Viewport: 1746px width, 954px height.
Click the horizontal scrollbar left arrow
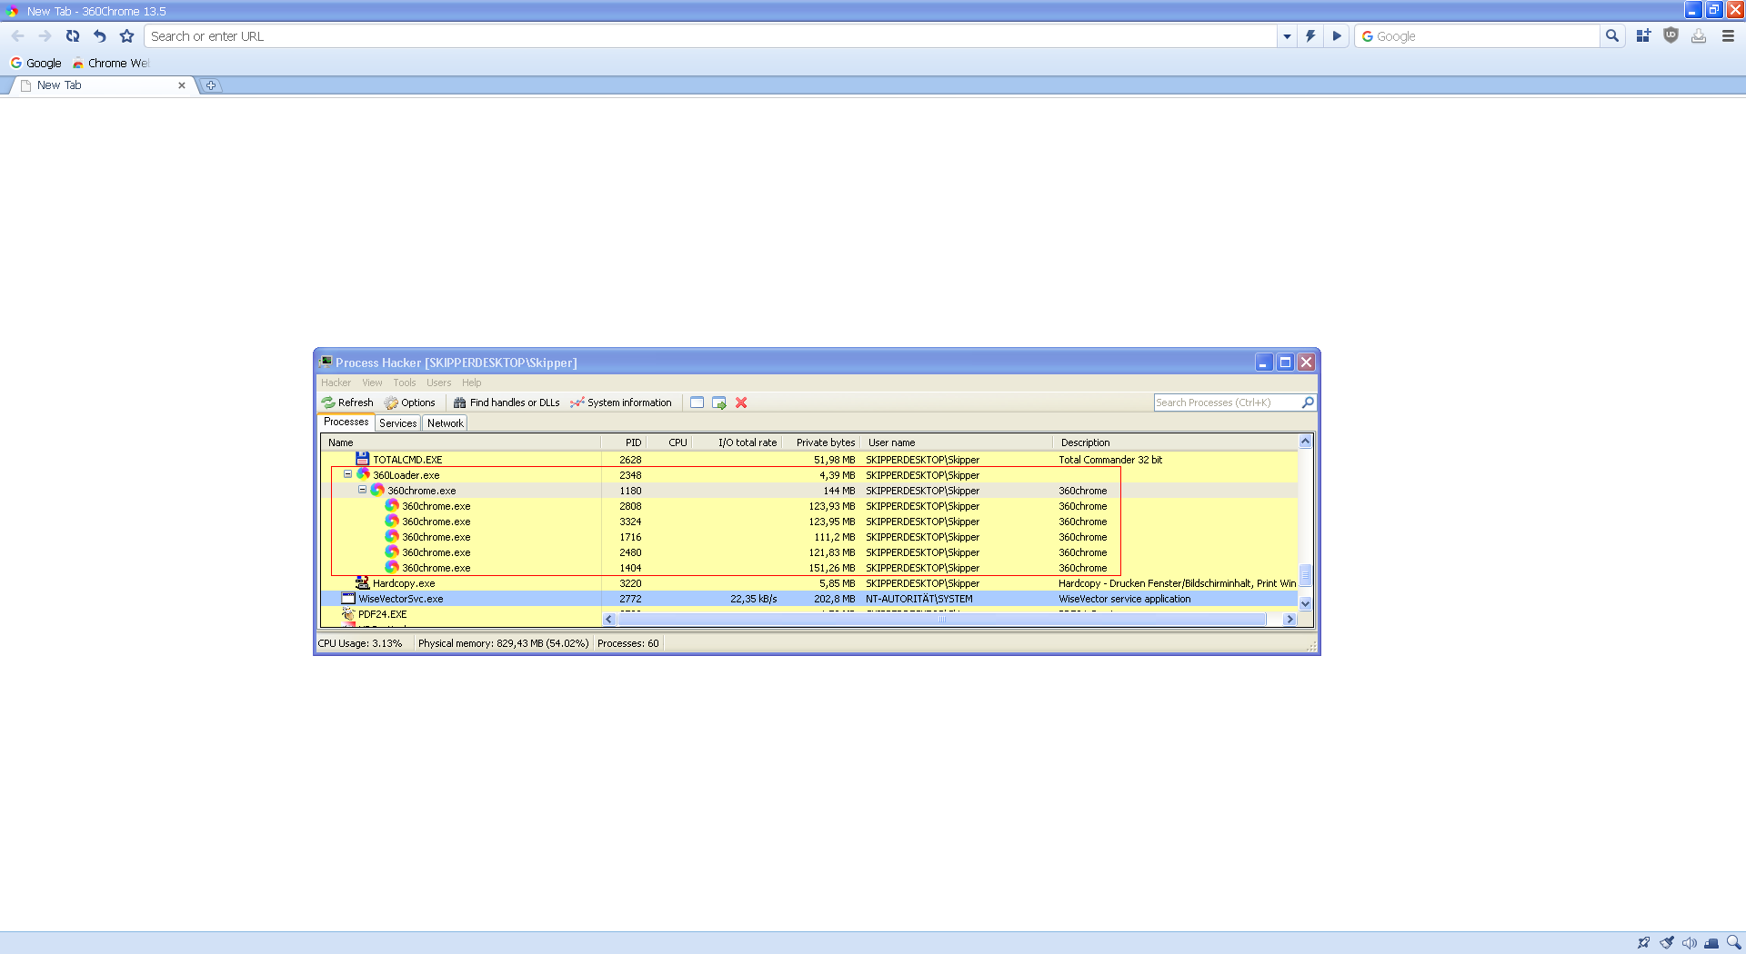609,620
